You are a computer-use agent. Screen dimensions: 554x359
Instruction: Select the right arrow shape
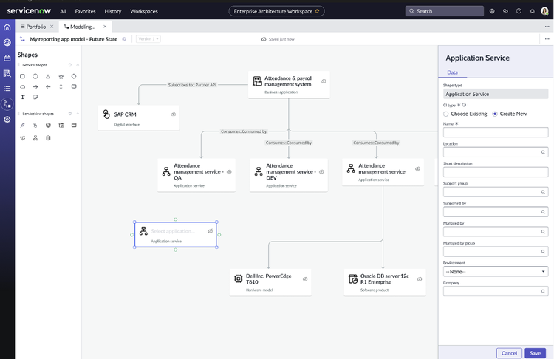[x=35, y=86]
